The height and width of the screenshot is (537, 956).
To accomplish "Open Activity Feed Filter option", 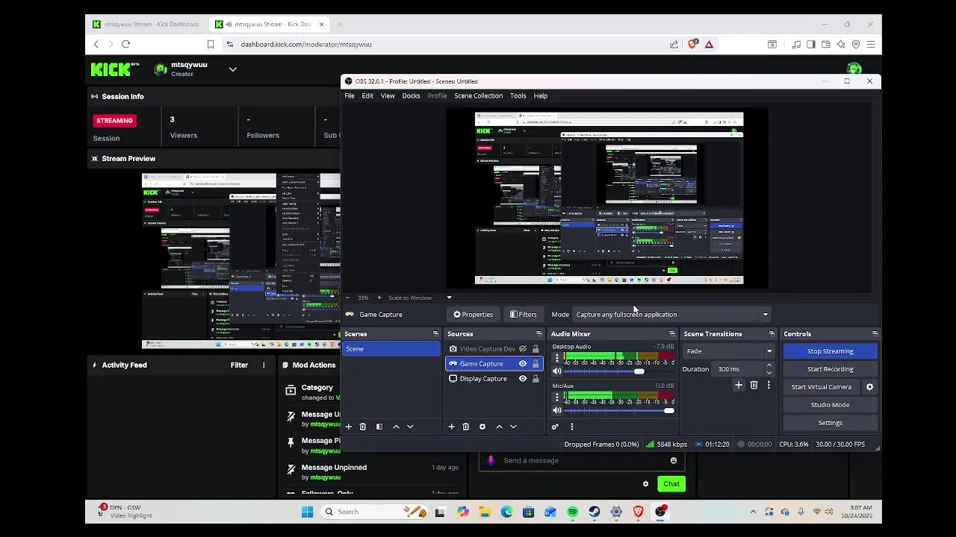I will click(239, 365).
